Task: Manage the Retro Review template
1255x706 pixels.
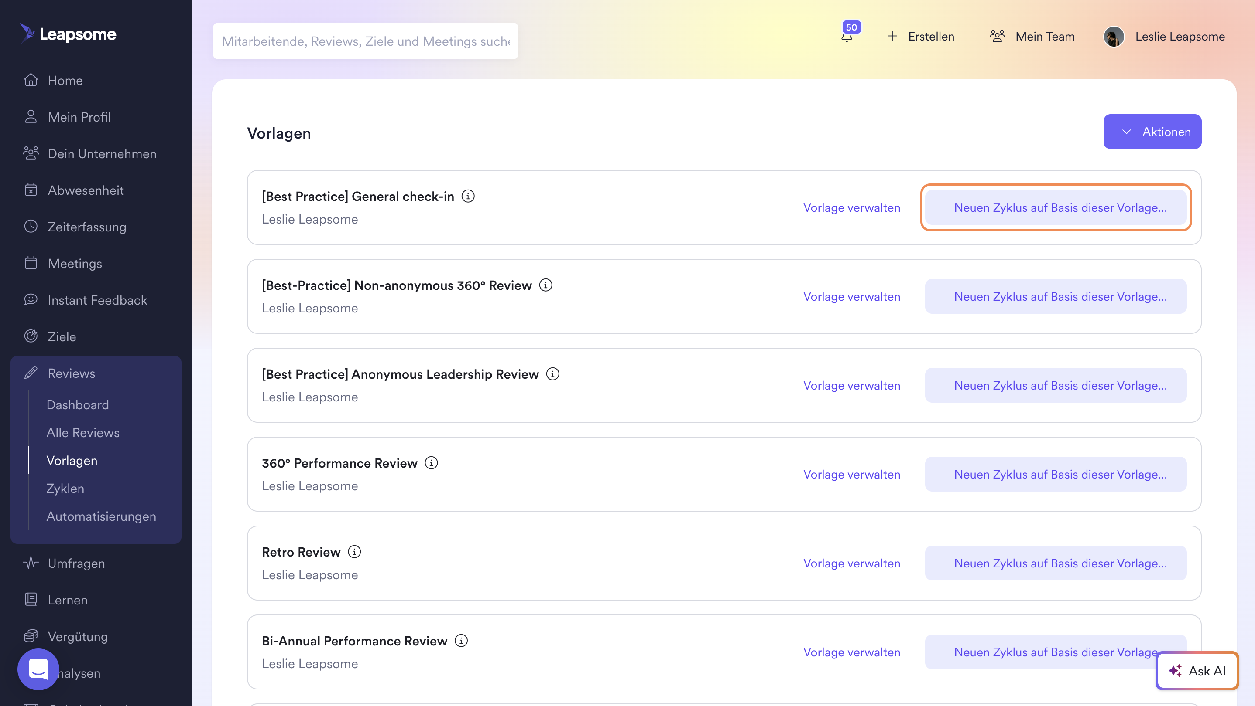Action: point(852,563)
